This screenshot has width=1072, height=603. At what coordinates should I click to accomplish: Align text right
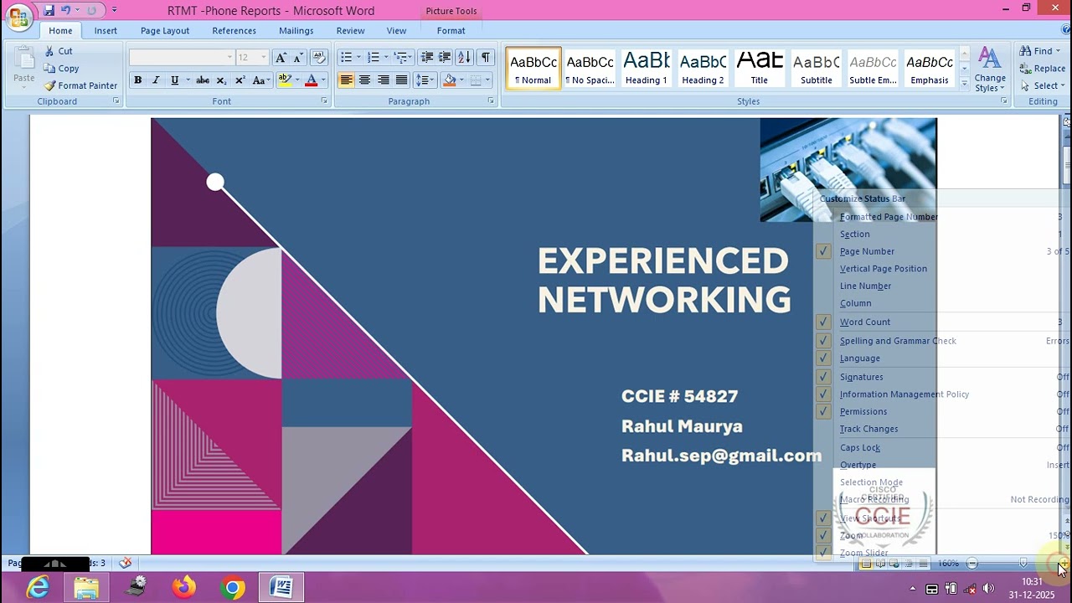383,80
